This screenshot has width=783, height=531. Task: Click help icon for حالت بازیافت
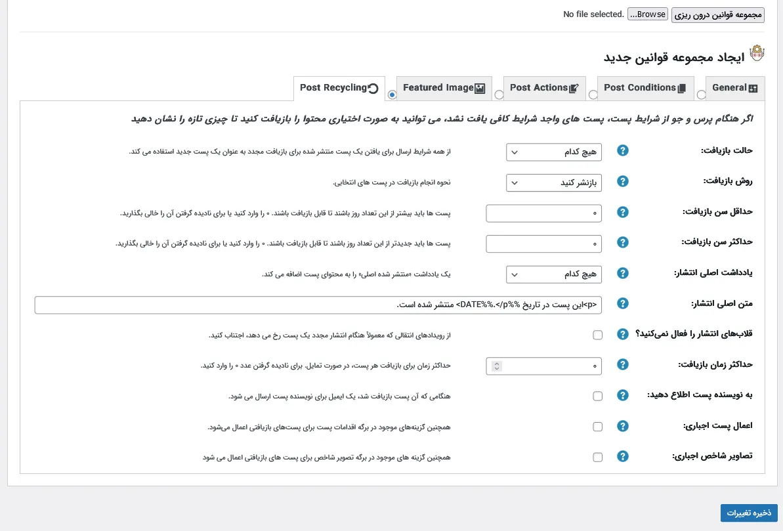pos(622,150)
